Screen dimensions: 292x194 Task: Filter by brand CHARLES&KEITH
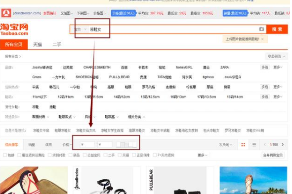[x=97, y=67]
